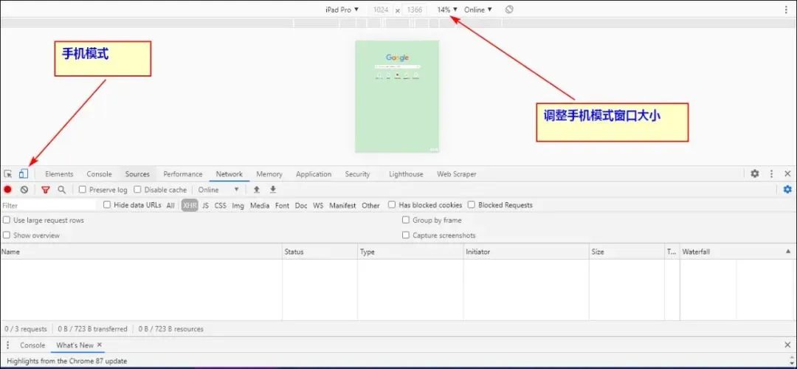Viewport: 797px width, 369px height.
Task: Toggle the device toolbar phone icon
Action: (x=23, y=174)
